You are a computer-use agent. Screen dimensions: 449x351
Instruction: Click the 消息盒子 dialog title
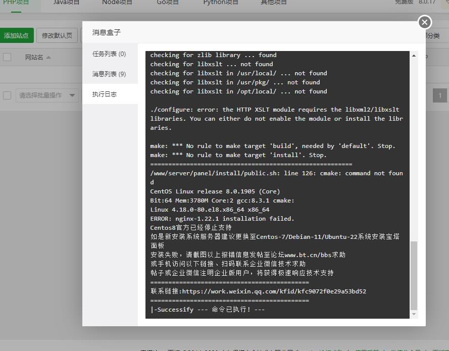[107, 32]
